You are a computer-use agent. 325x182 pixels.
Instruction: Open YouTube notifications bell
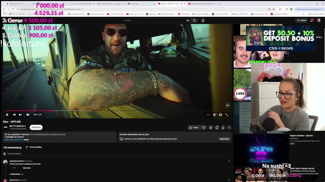tap(312, 20)
